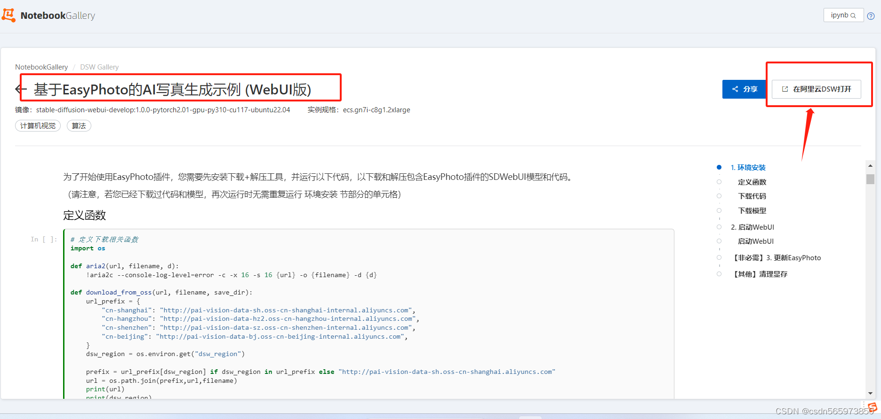Jump to 下载模型 in outline
This screenshot has width=881, height=419.
[x=752, y=210]
